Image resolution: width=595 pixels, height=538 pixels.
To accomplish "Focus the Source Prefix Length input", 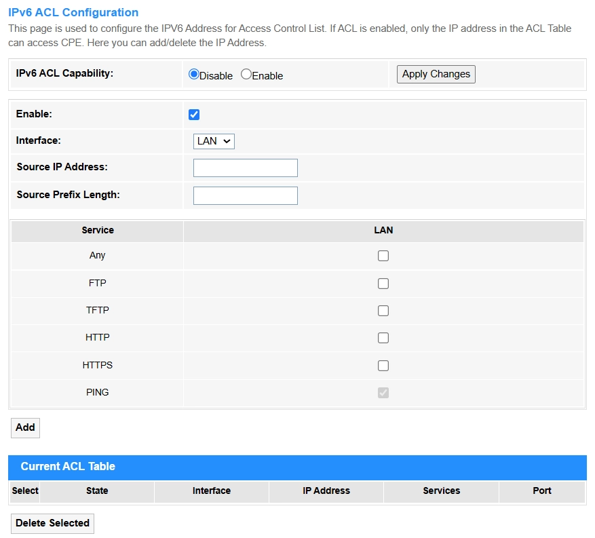I will [x=245, y=195].
